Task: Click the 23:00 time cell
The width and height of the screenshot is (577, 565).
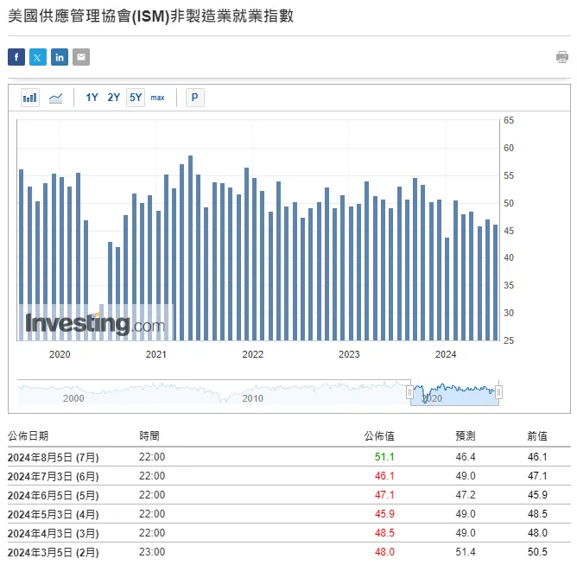Action: point(152,552)
